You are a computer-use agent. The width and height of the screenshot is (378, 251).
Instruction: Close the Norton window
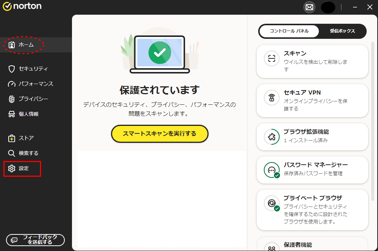pyautogui.click(x=370, y=7)
